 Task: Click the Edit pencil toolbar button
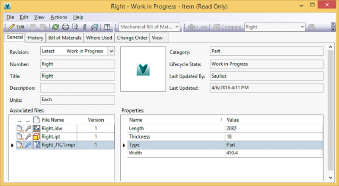(16, 27)
